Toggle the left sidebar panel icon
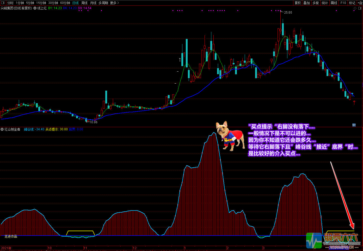This screenshot has height=251, width=363. [3, 3]
